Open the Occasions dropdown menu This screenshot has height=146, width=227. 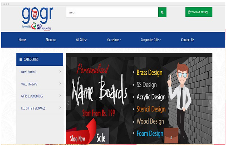(114, 40)
